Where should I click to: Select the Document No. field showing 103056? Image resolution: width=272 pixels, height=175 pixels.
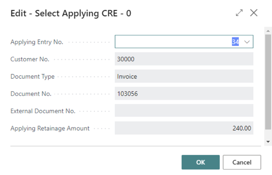tap(184, 94)
